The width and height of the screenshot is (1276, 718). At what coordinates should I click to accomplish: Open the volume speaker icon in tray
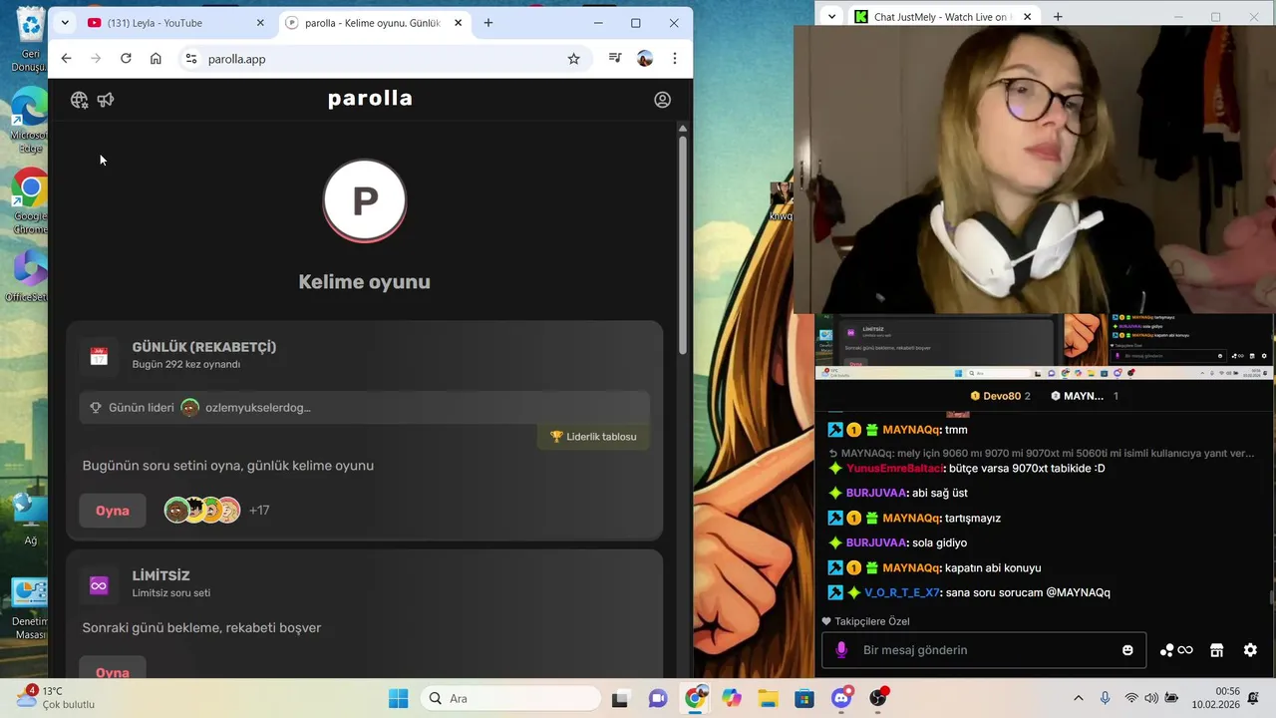(x=1151, y=698)
